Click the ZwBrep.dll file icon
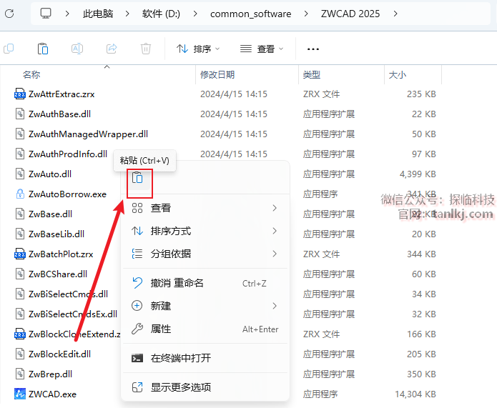This screenshot has width=497, height=408. point(20,374)
